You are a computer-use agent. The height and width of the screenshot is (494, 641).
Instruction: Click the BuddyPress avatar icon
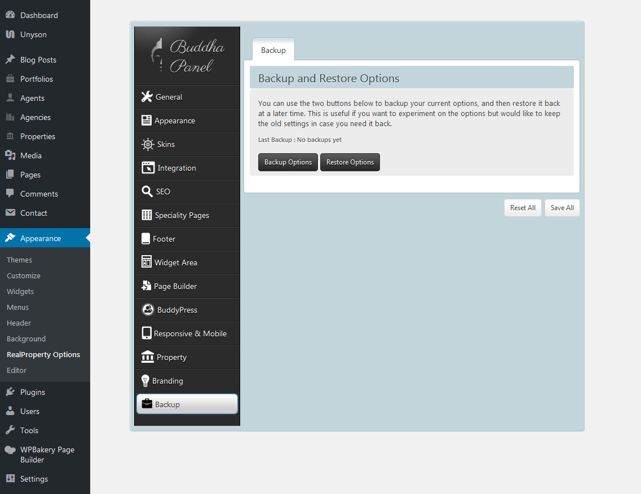148,310
